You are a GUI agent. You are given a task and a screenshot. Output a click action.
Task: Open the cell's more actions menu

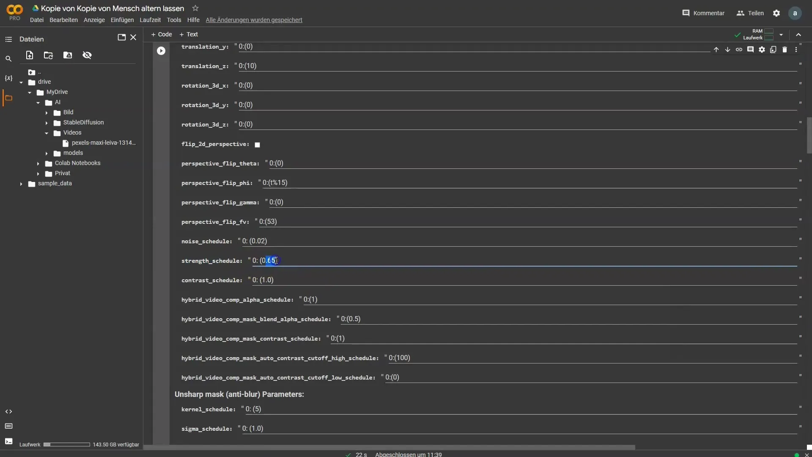(x=796, y=50)
